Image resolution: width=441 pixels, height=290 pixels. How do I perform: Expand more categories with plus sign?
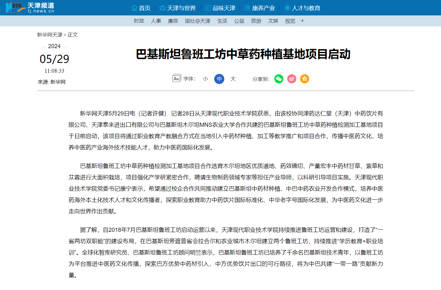coord(302,21)
